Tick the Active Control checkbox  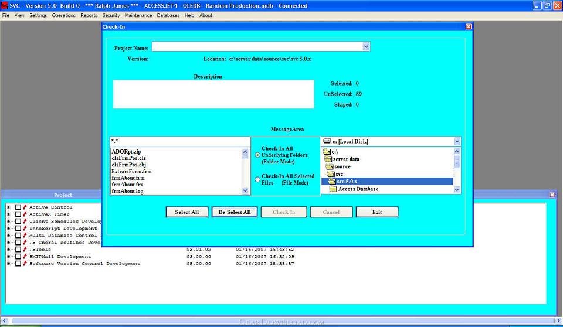click(x=18, y=207)
